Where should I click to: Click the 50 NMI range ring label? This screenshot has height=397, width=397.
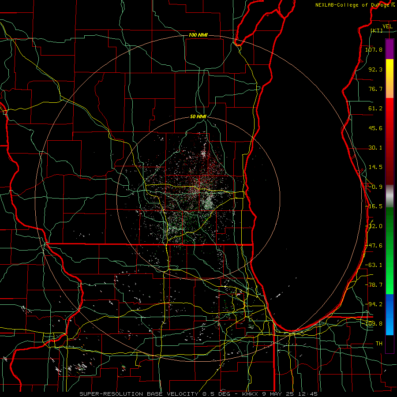tap(198, 117)
